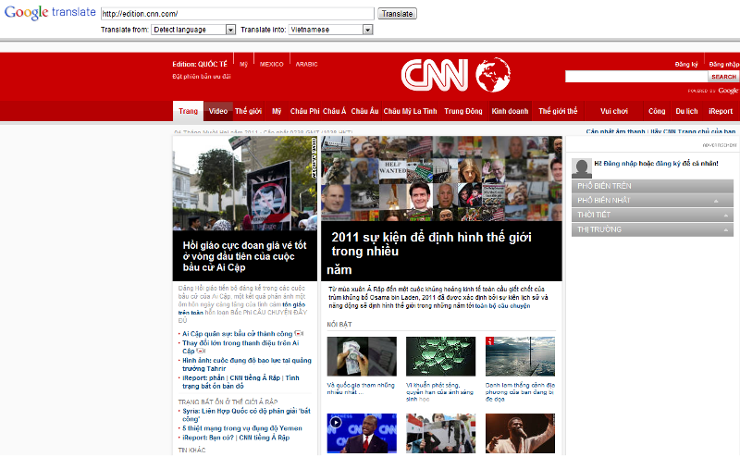Open the Mỹ navigation tab
The height and width of the screenshot is (457, 740).
click(277, 111)
